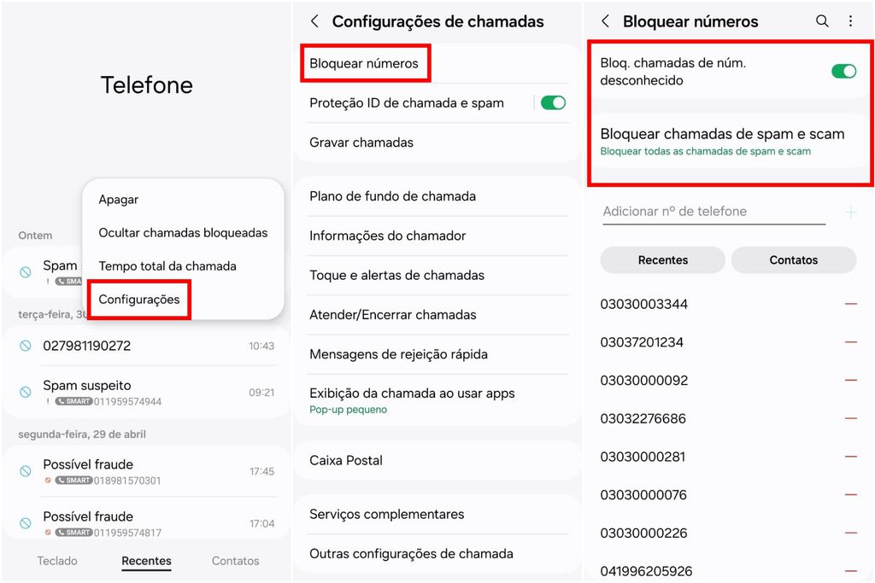The height and width of the screenshot is (583, 875).
Task: Remove blocked number 03032276686
Action: point(850,418)
